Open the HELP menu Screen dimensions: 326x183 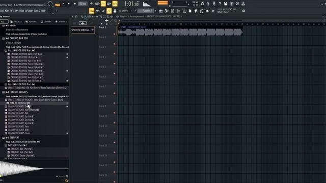(43, 11)
